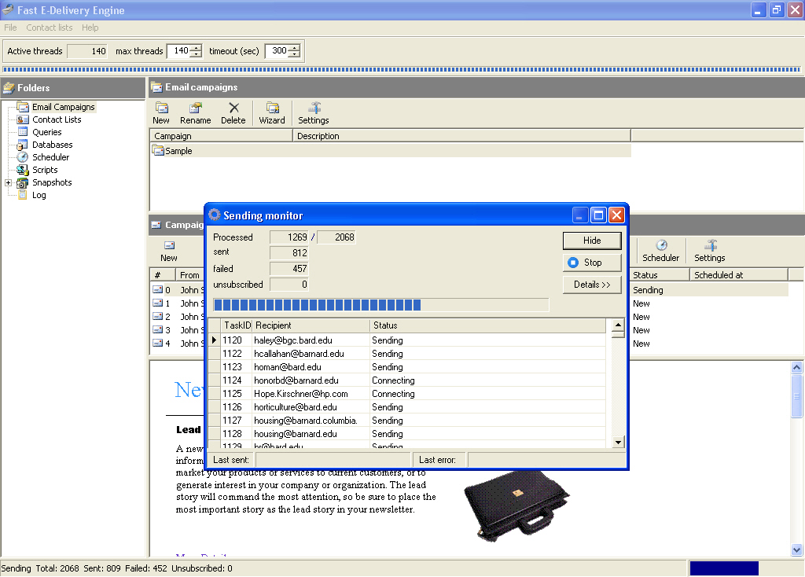Click the Folders panel header icon
Viewport: 805px width, 577px height.
pos(8,88)
